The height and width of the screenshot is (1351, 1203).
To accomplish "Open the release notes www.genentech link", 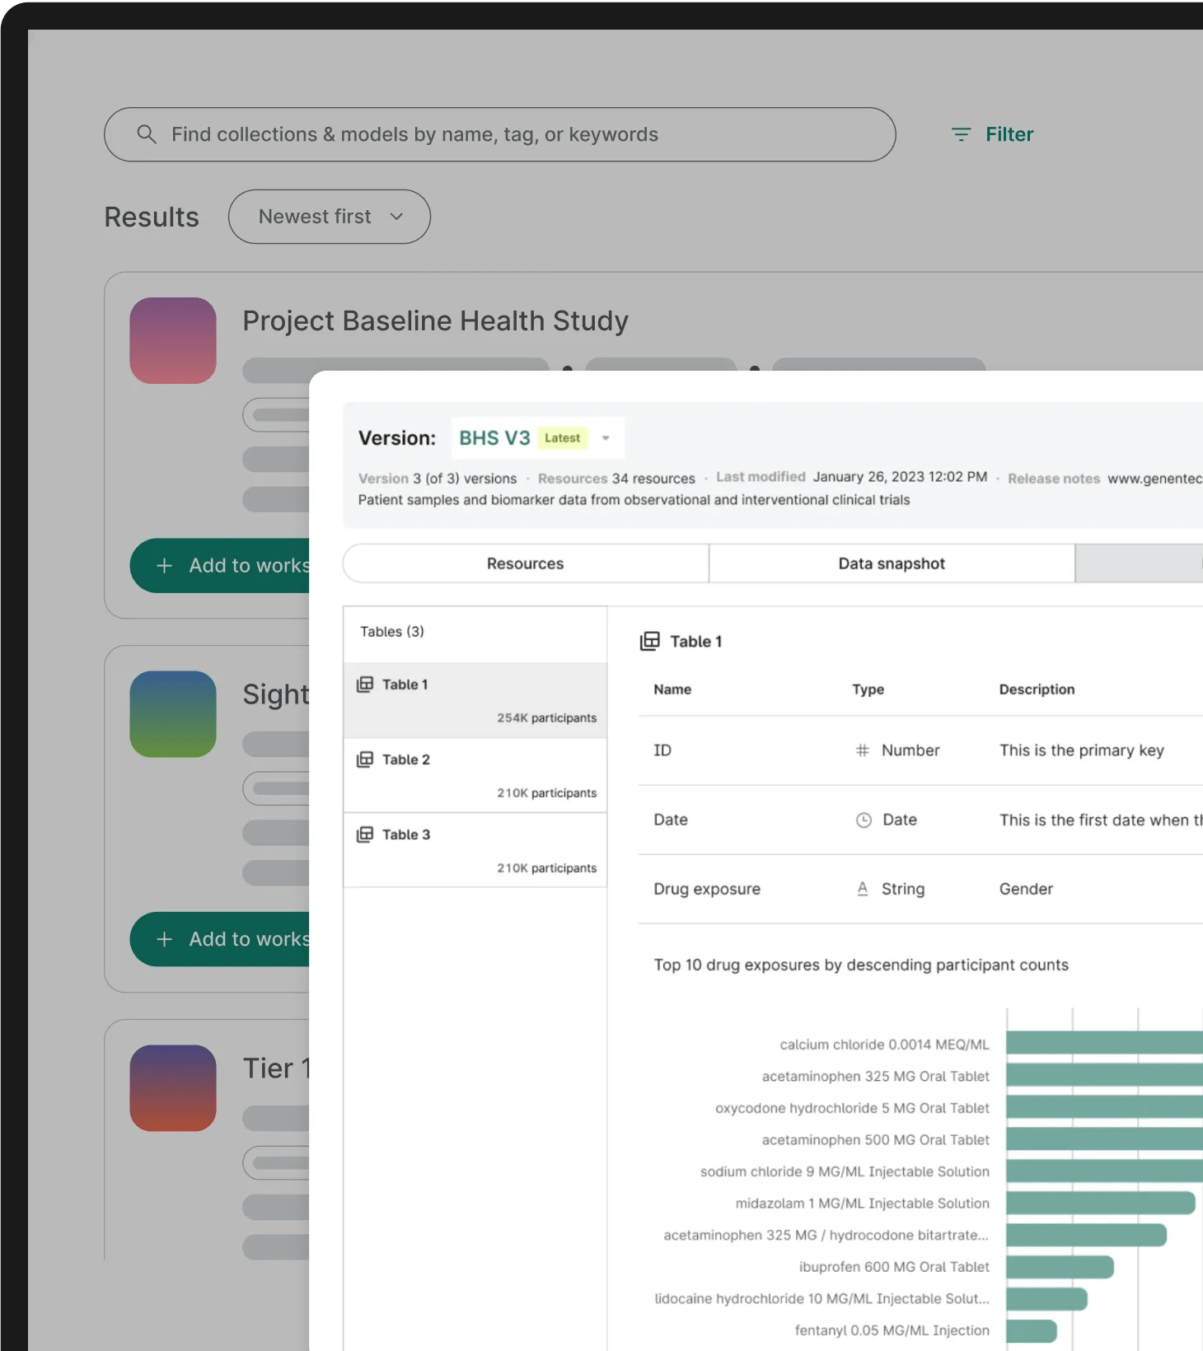I will pos(1154,479).
